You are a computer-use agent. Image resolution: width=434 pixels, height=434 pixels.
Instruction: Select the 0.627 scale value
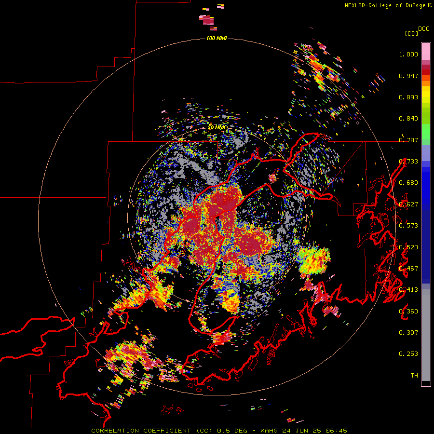[x=408, y=204]
